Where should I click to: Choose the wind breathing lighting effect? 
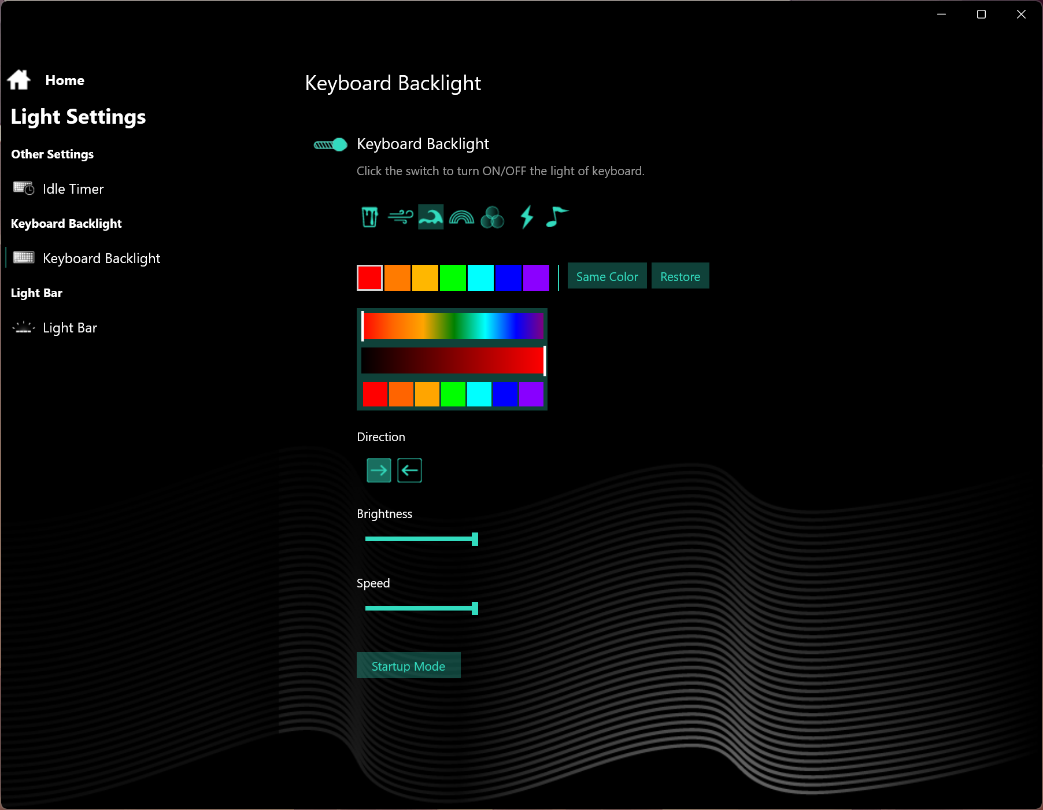coord(400,217)
